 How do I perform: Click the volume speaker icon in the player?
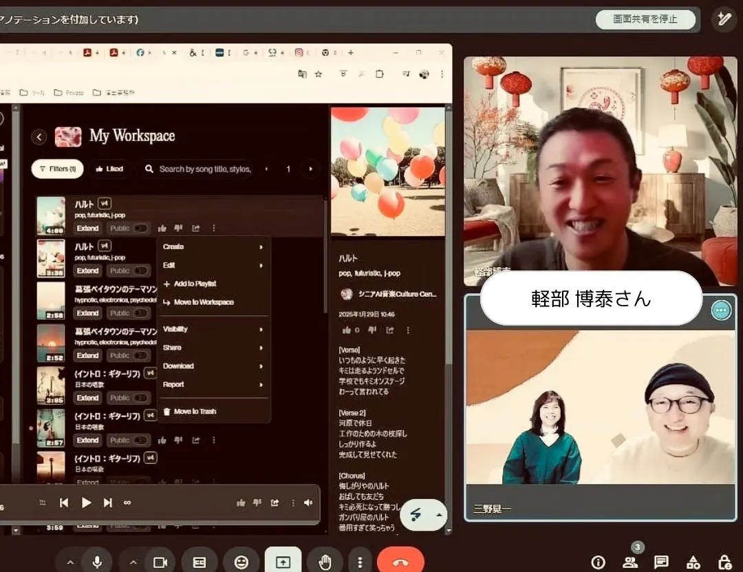308,502
